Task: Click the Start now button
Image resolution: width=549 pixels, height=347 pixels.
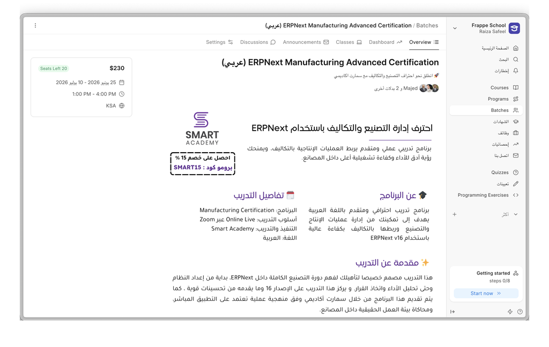Action: click(485, 293)
